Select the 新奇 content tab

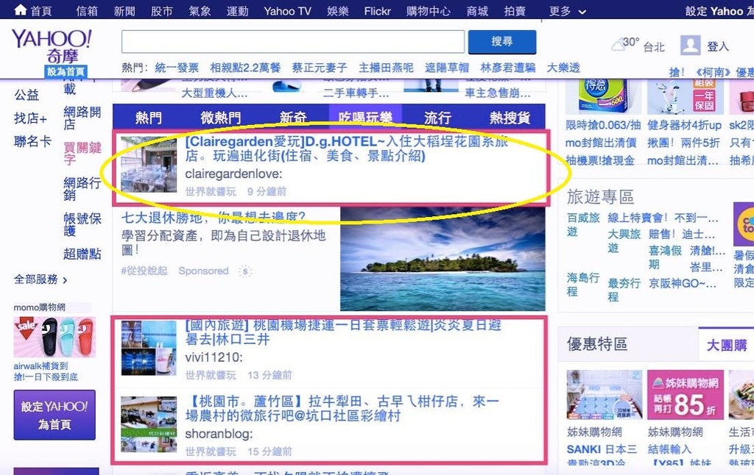coord(293,117)
